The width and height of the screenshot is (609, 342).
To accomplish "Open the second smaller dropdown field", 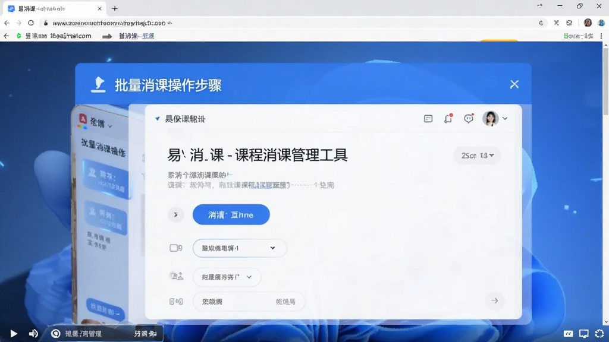I will [227, 277].
